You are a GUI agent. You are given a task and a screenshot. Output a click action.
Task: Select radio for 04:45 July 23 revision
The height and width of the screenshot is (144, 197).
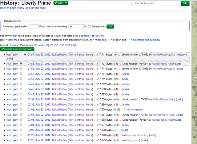21,89
